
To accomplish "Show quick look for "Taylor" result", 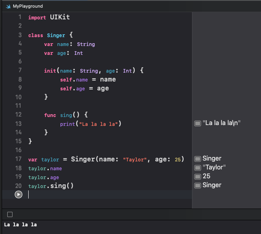I will 198,167.
